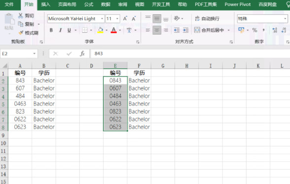
Task: Open the font name Microsoft YaHei Light dropdown
Action: click(x=102, y=19)
